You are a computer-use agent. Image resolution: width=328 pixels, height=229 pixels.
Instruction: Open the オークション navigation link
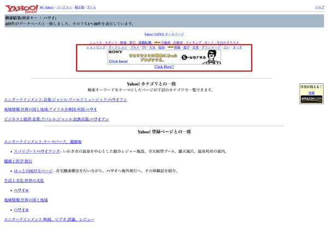tap(118, 48)
